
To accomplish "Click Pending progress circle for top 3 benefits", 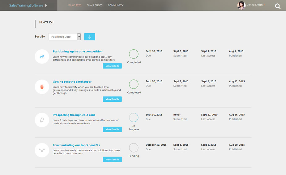I will tap(134, 148).
